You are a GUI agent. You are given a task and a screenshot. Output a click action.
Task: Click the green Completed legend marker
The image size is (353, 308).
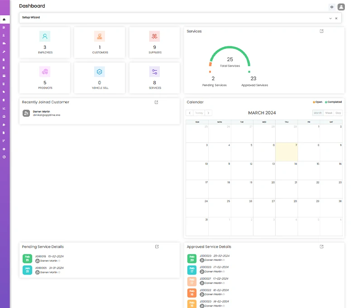point(326,102)
